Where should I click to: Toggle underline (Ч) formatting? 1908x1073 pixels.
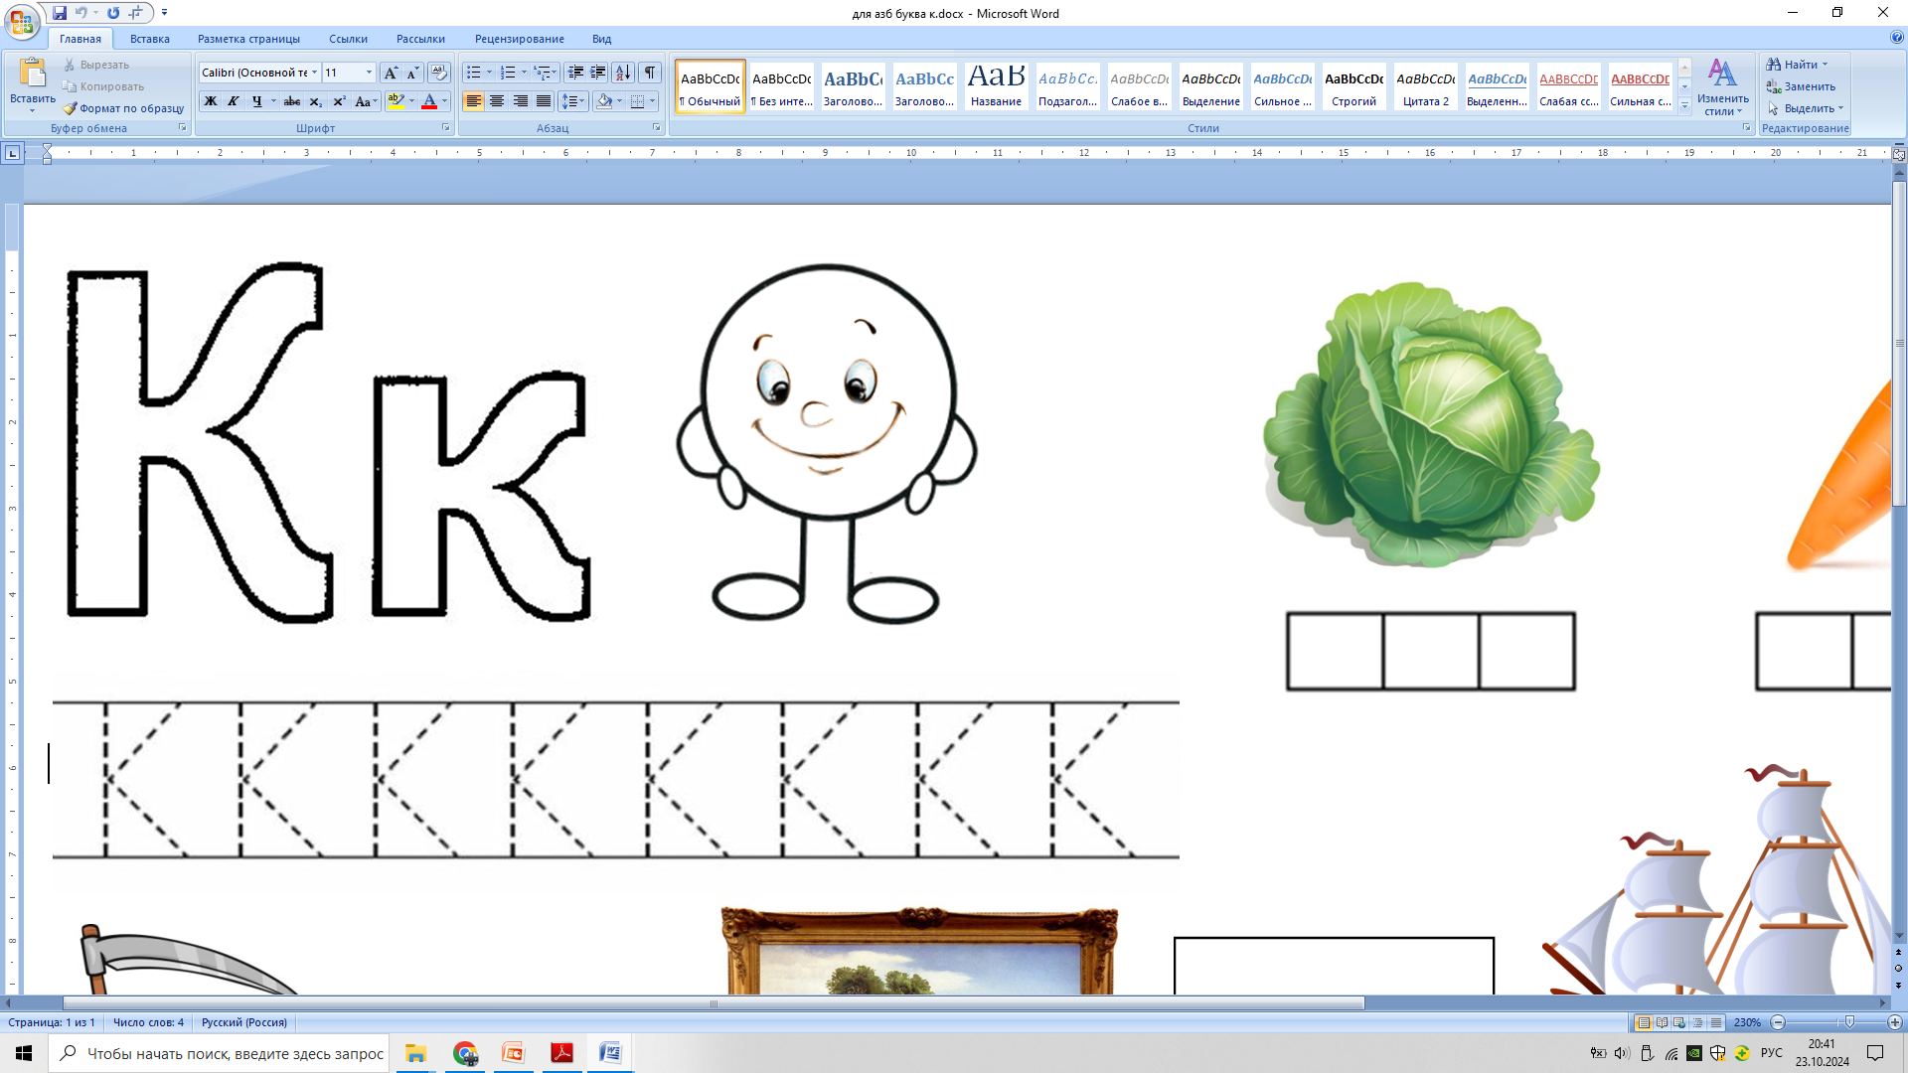[256, 101]
